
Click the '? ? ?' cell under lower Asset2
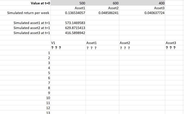pyautogui.click(x=142, y=48)
